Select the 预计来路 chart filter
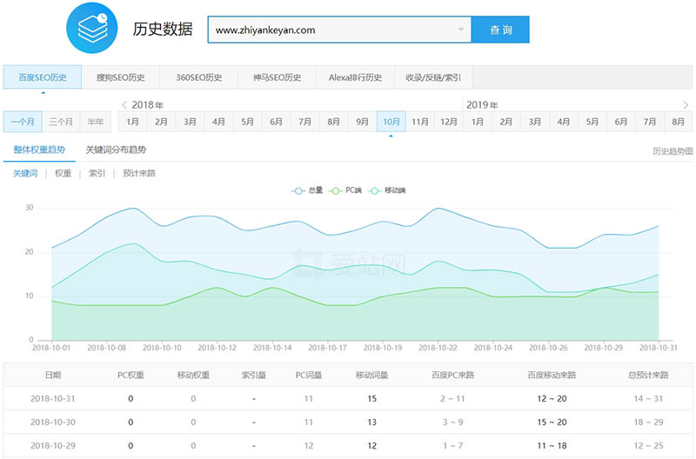 (139, 173)
